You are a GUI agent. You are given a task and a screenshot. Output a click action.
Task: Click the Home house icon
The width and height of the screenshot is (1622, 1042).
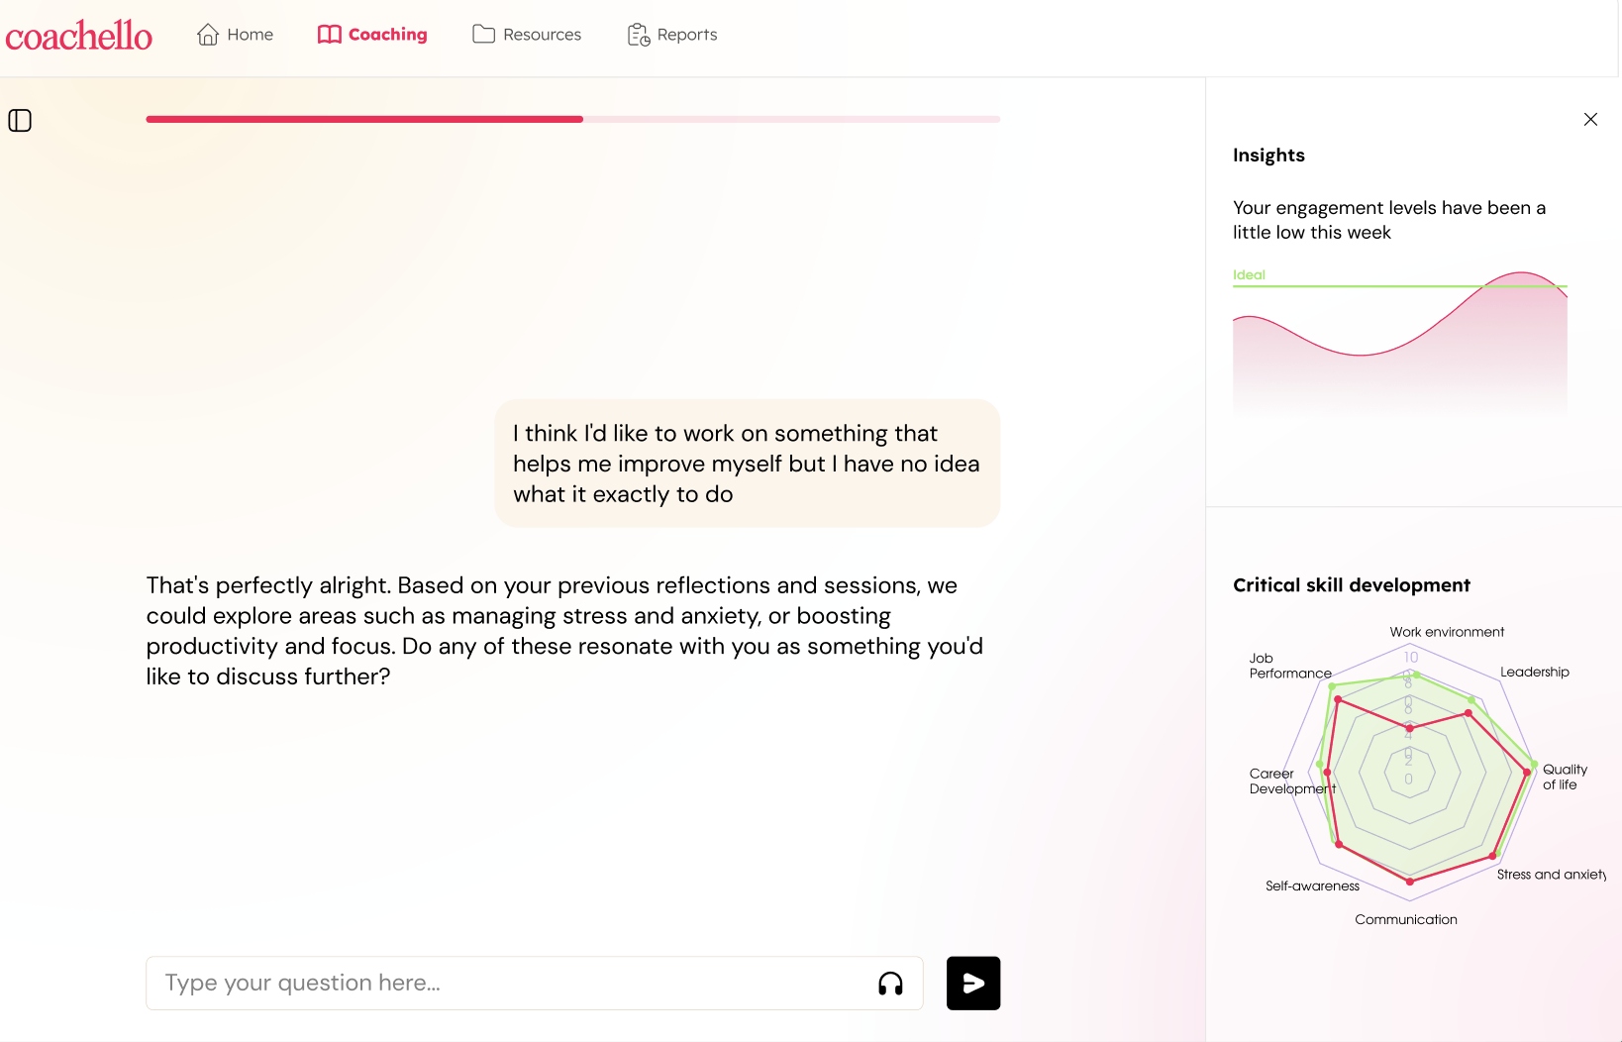pos(208,35)
